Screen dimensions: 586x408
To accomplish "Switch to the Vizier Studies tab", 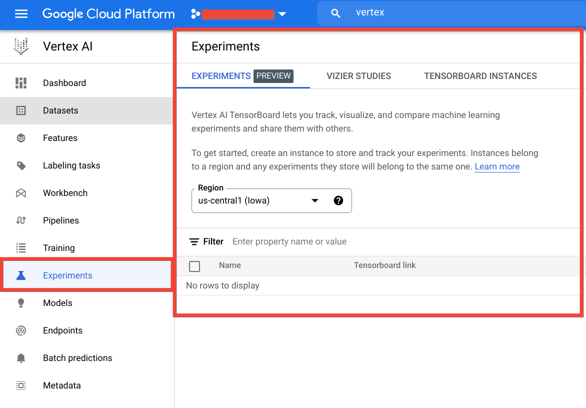I will click(x=358, y=76).
